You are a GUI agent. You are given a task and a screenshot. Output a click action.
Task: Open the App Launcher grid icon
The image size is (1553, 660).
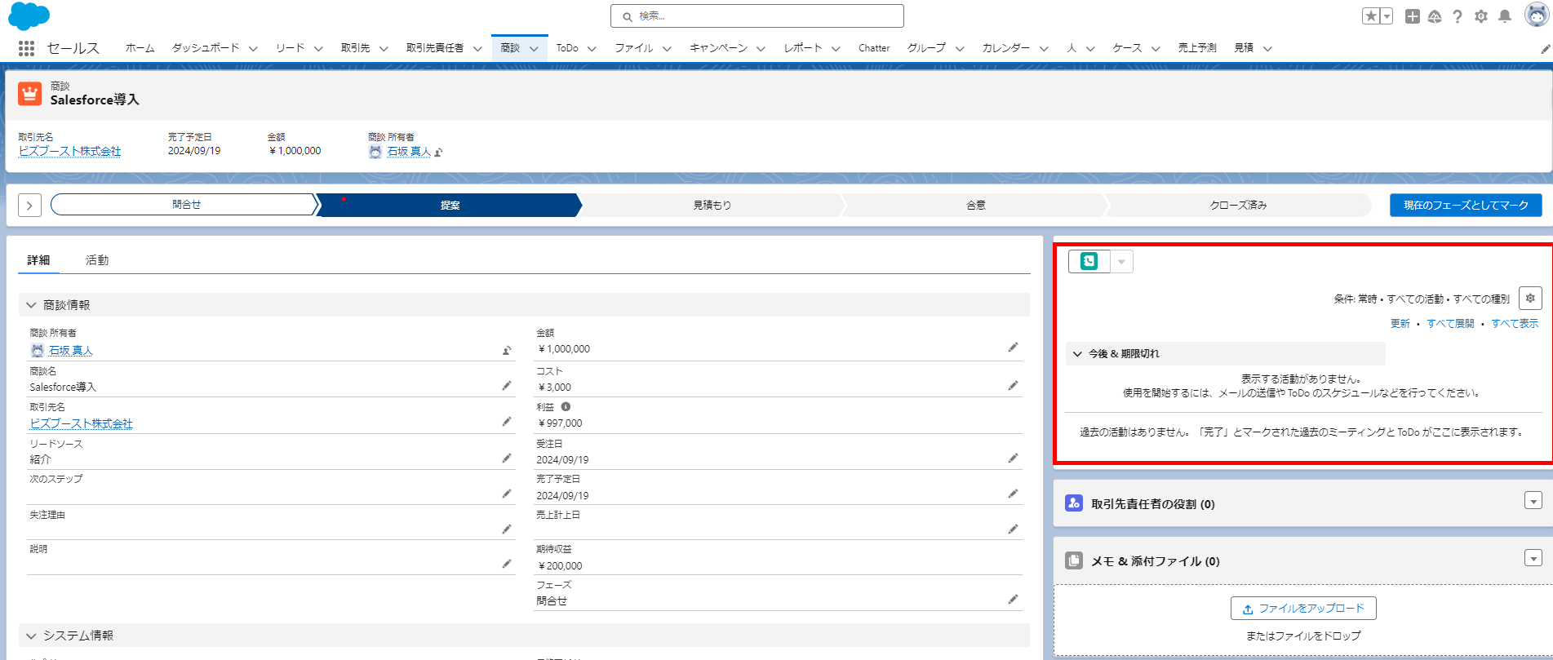click(x=26, y=48)
